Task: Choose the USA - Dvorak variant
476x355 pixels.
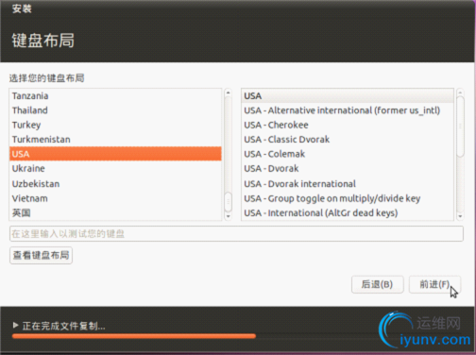Action: pyautogui.click(x=348, y=168)
